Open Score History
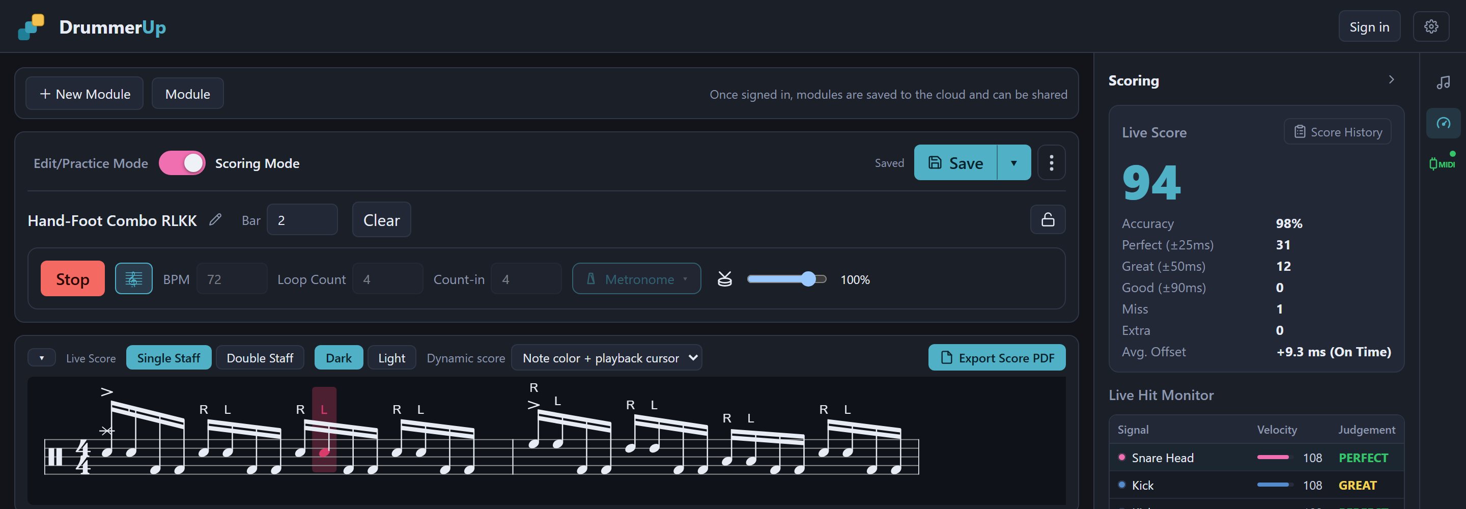The image size is (1466, 509). coord(1337,131)
